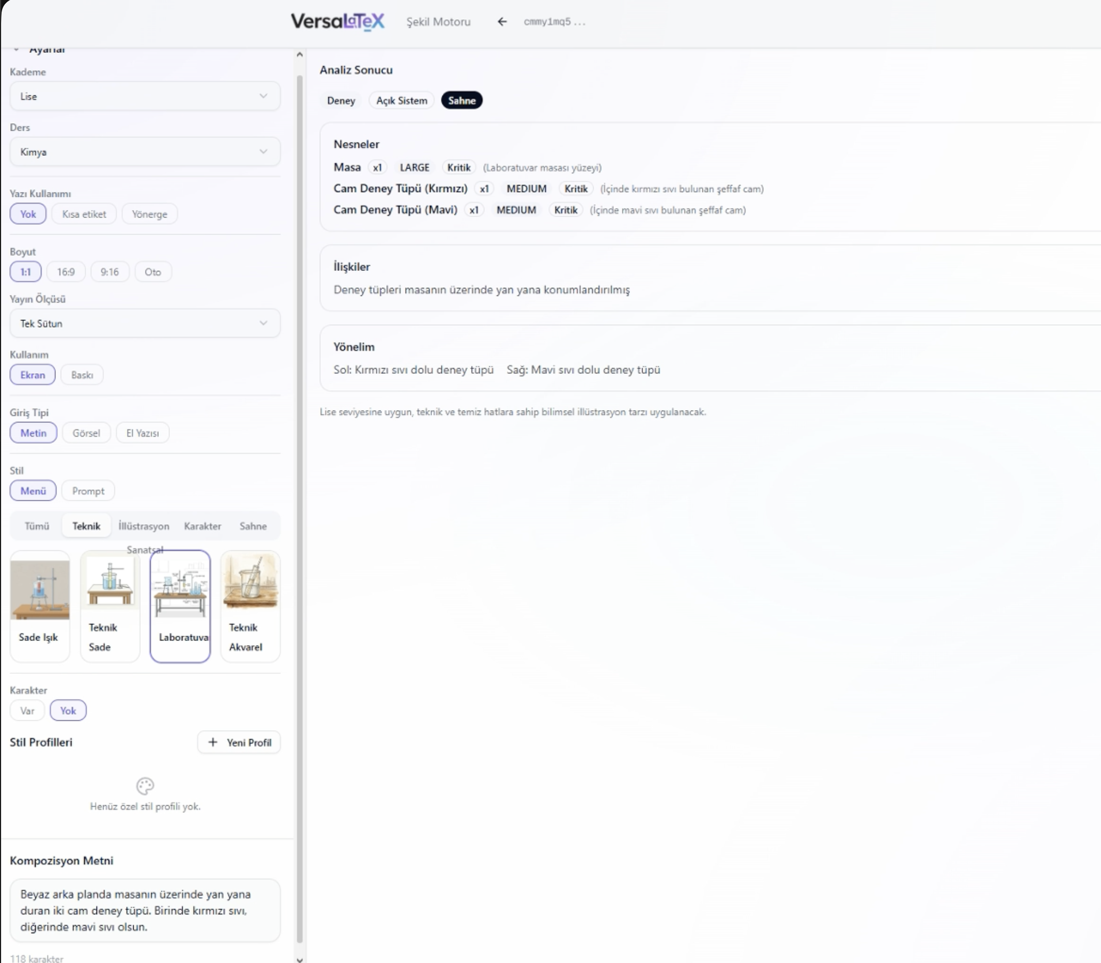The height and width of the screenshot is (963, 1101).
Task: Expand the Yayın Ölçüsü Tek Sütun dropdown
Action: click(x=144, y=324)
